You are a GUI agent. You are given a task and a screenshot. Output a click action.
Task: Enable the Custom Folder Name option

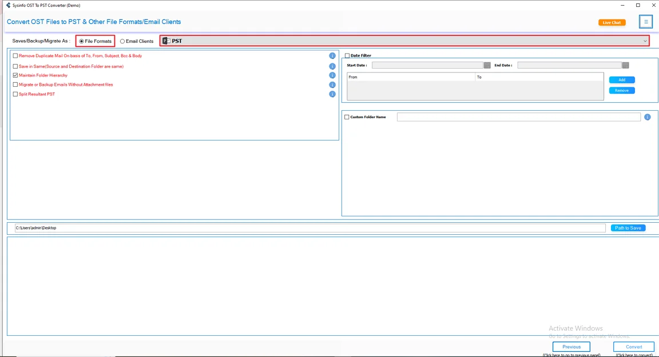pos(347,117)
